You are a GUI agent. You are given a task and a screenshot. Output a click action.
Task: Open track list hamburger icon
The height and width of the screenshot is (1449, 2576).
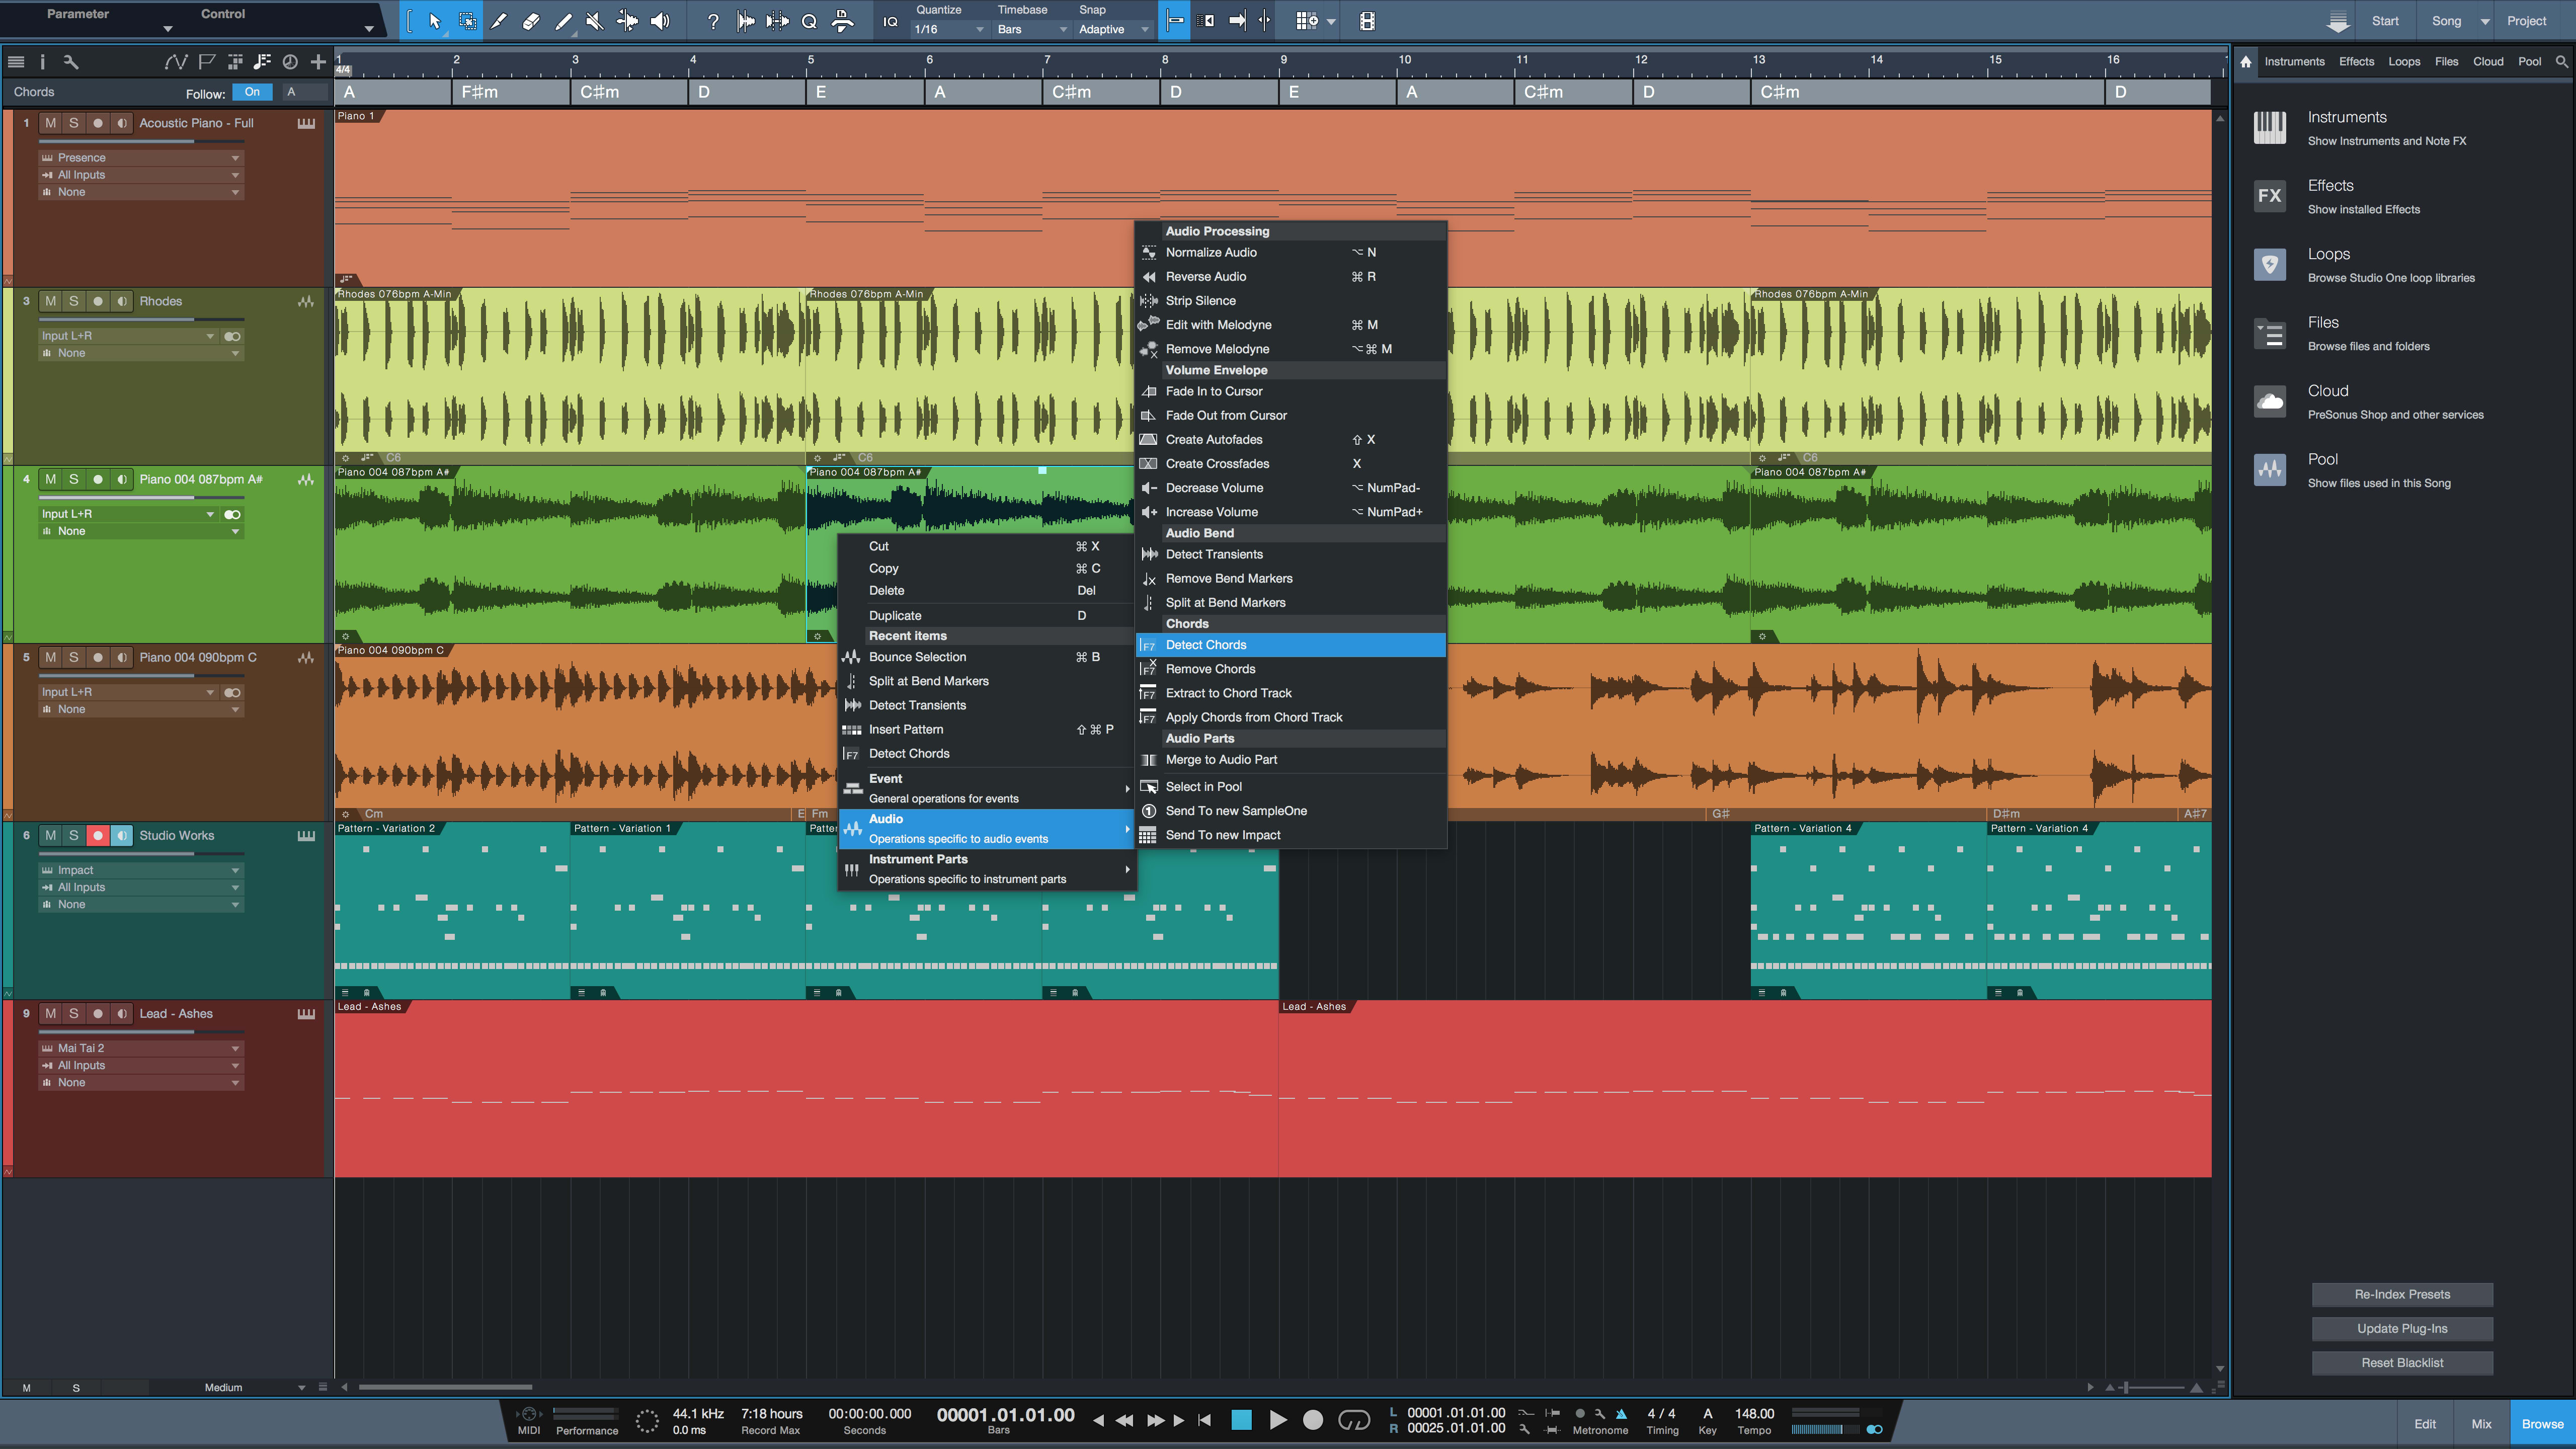(16, 62)
